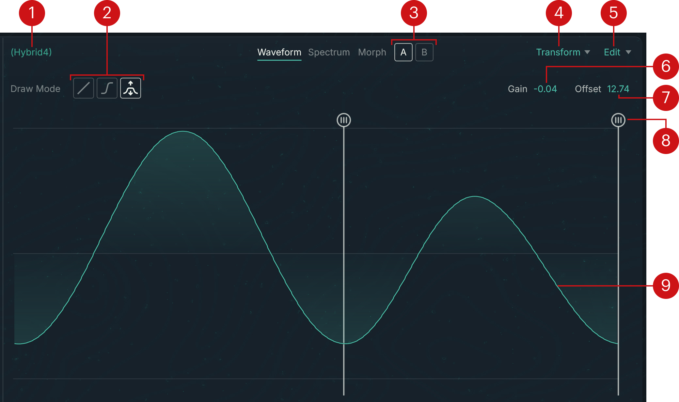Select the S-curve draw mode icon

pyautogui.click(x=107, y=88)
